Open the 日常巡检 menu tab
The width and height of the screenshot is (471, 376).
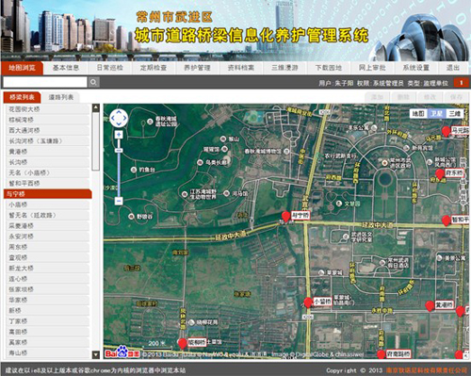[109, 68]
